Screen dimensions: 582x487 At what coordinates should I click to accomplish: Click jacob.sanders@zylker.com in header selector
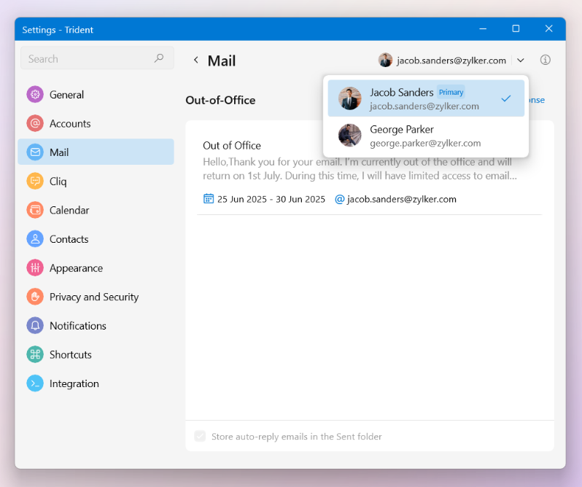point(451,61)
